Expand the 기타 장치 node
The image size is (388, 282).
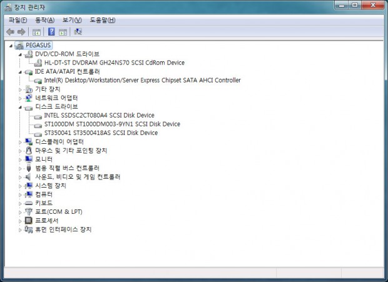(x=20, y=89)
